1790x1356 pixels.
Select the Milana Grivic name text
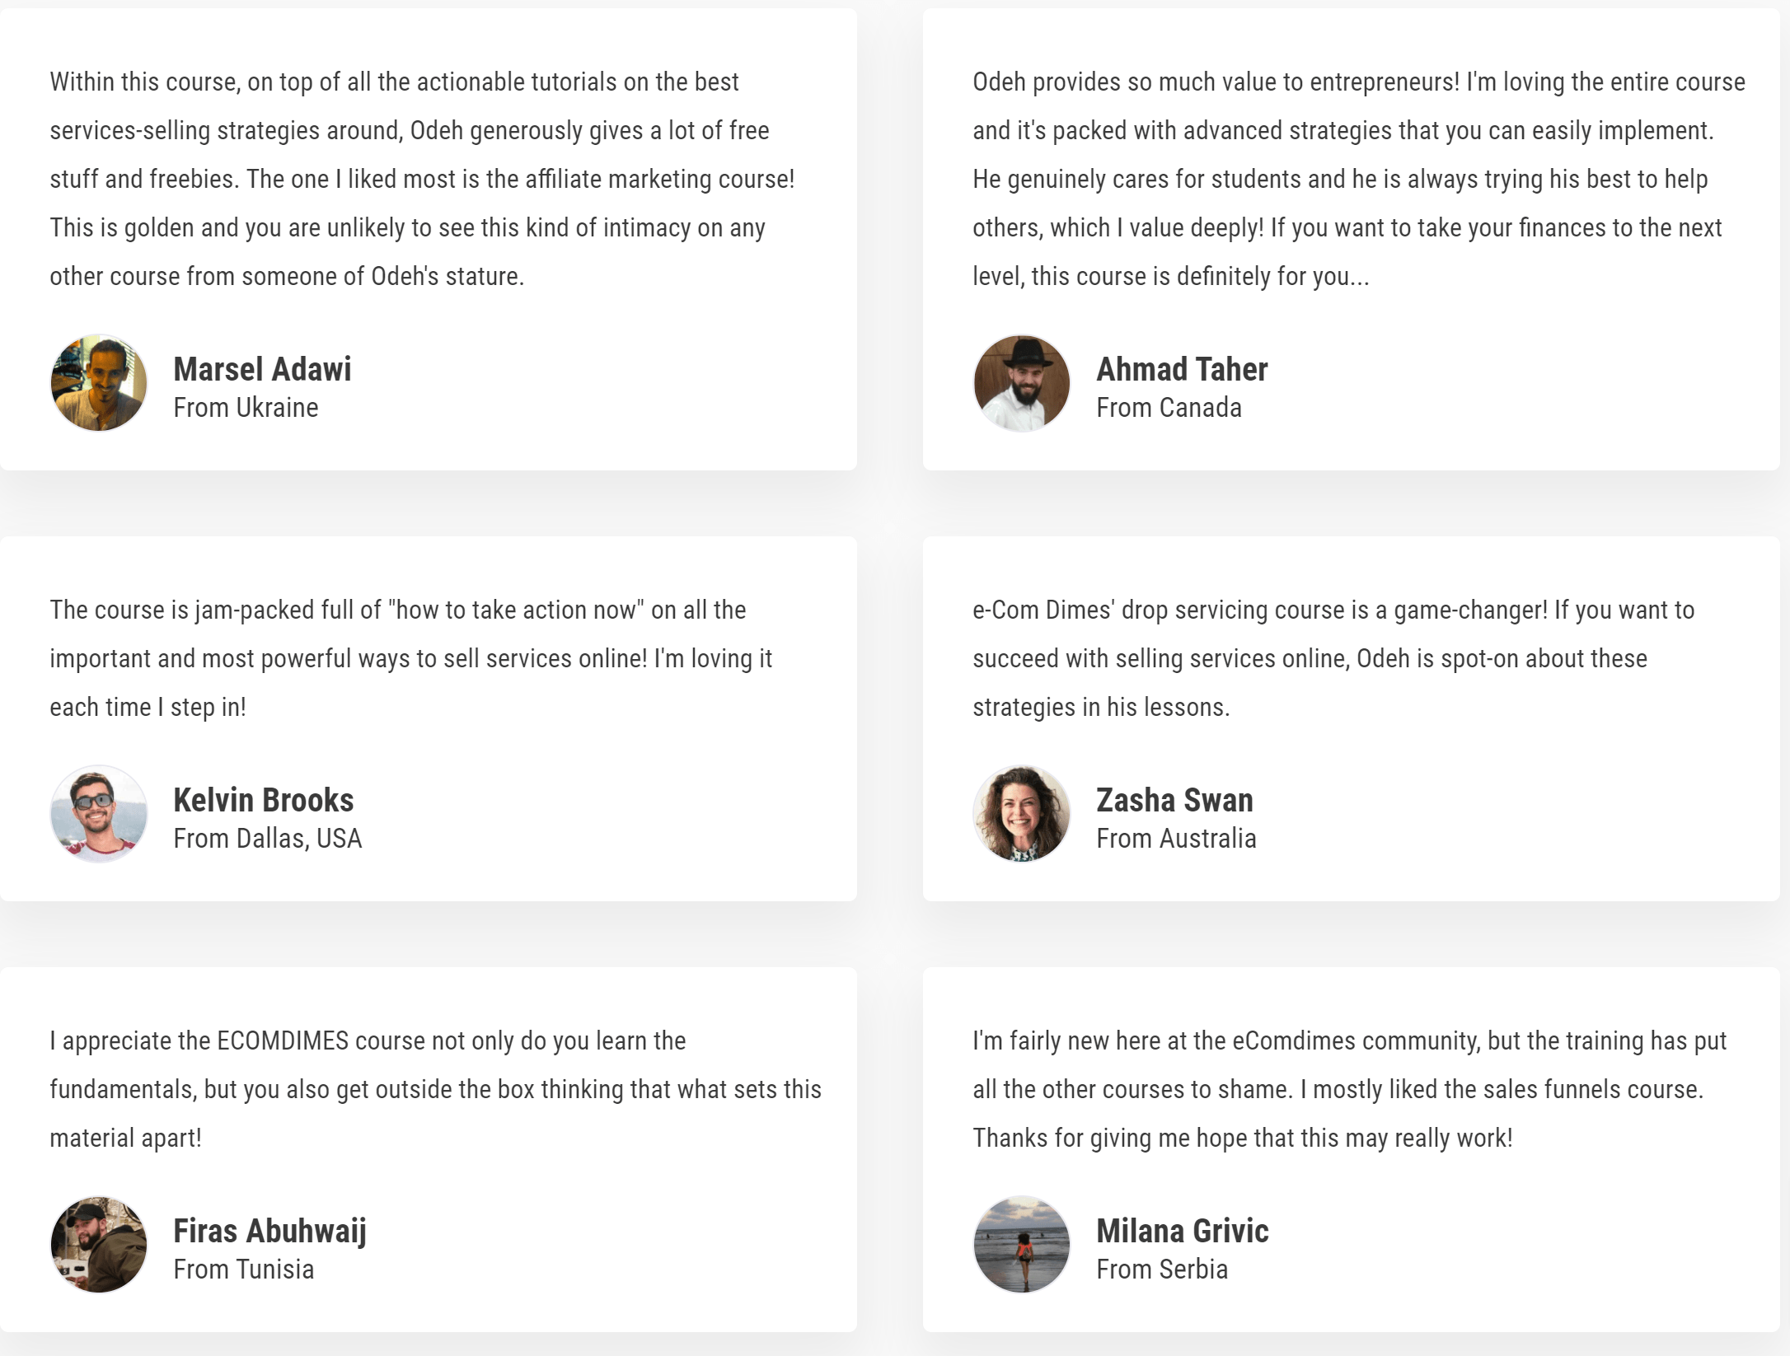coord(1183,1231)
